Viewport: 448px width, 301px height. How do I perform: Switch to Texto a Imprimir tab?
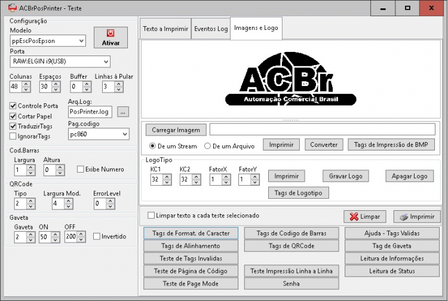point(165,29)
